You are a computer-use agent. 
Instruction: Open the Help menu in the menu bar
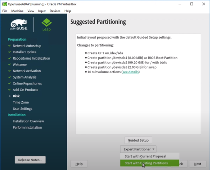68,11
